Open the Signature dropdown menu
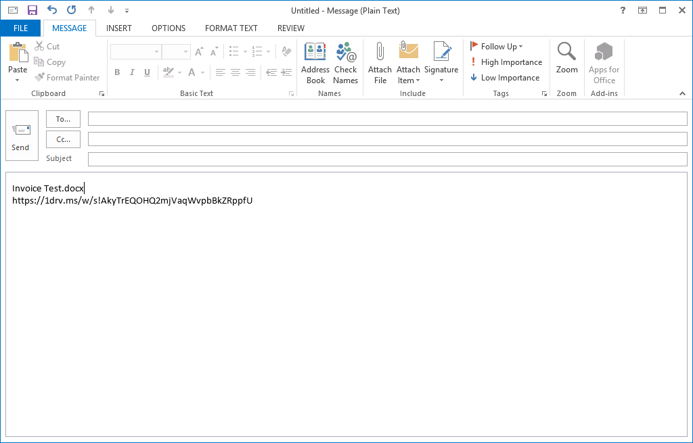Viewport: 693px width, 443px height. 441,80
